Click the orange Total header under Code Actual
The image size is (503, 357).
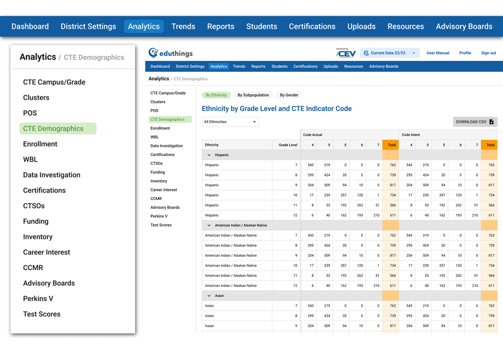coord(392,145)
